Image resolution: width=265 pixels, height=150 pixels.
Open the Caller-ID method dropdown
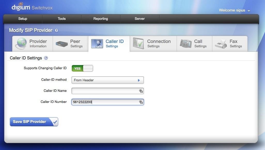point(108,80)
